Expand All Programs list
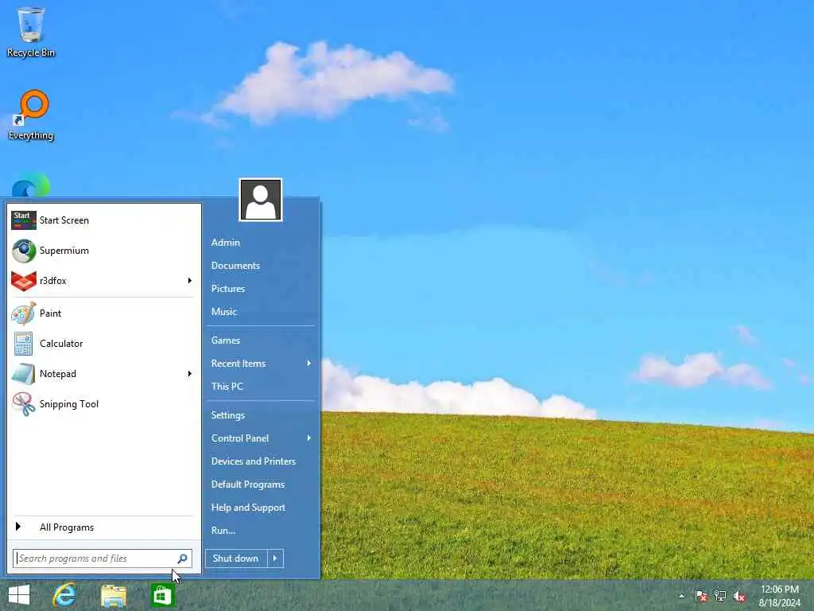This screenshot has width=814, height=611. coord(104,527)
